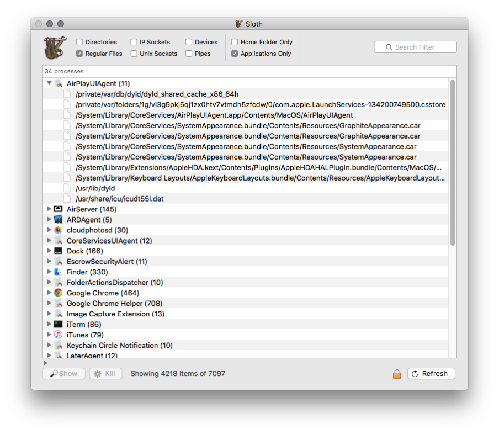The height and width of the screenshot is (434, 499).
Task: Click the Sloth app logo
Action: 55,47
